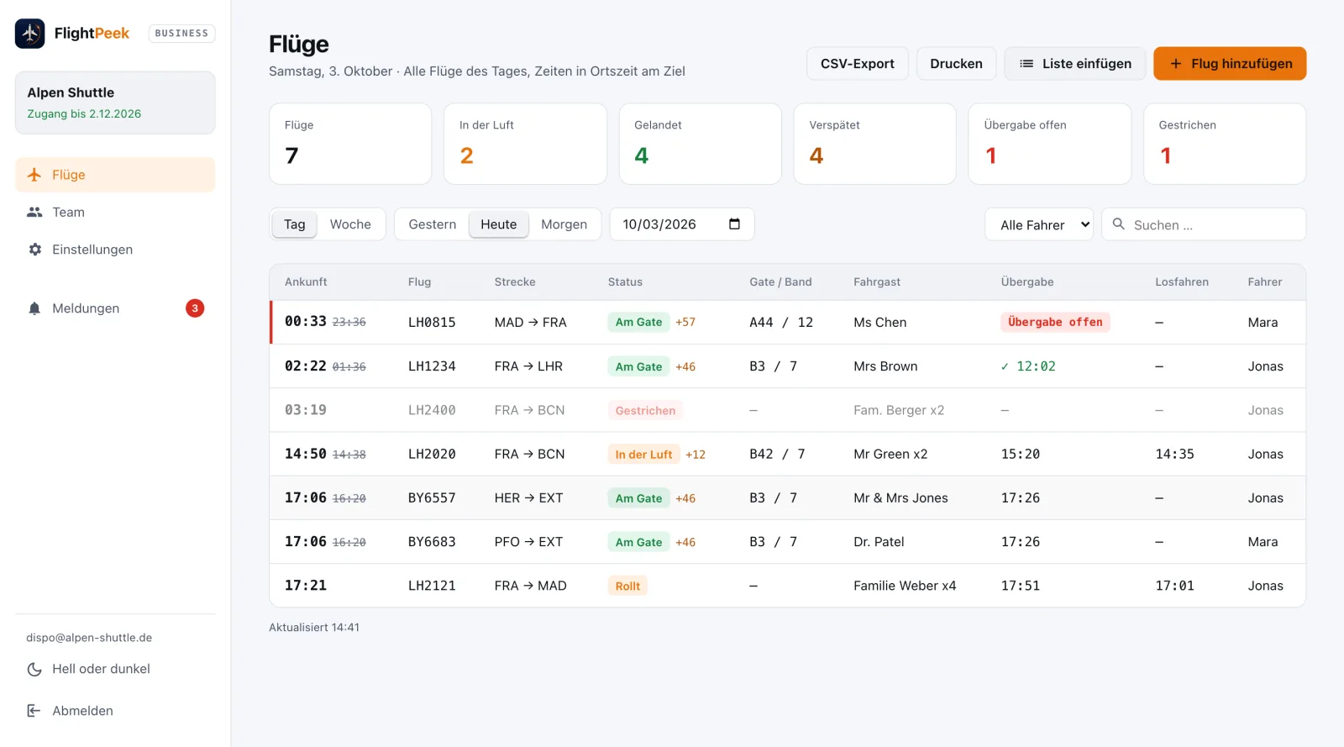Click the Status column header
Image resolution: width=1344 pixels, height=747 pixels.
coord(625,282)
